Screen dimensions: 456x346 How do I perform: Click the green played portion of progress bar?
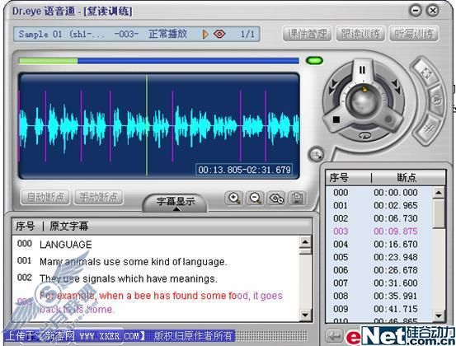pos(49,61)
